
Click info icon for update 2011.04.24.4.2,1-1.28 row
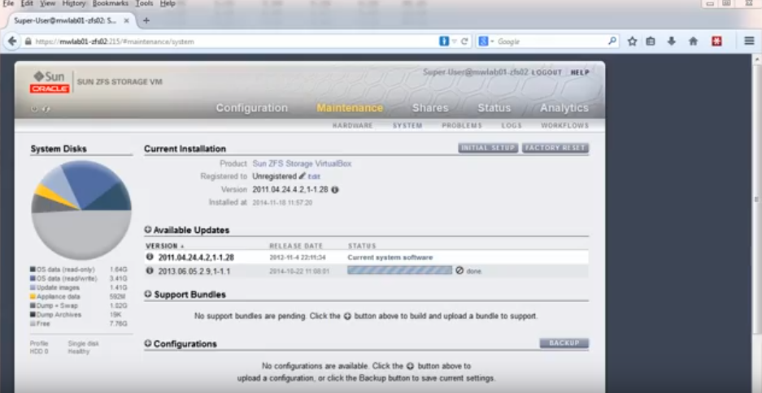[x=150, y=257]
